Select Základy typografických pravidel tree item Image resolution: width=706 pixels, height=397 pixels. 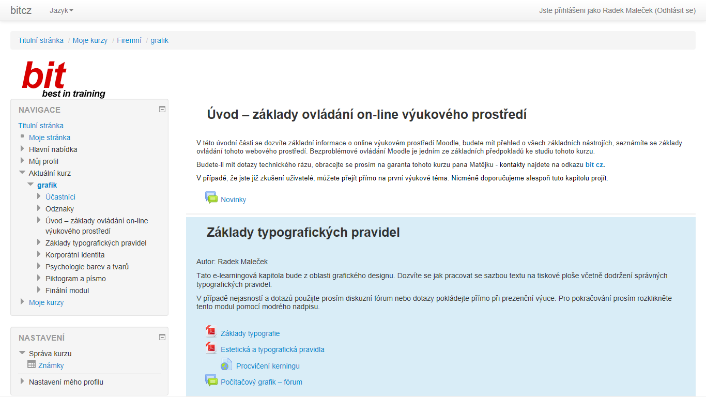(x=96, y=243)
